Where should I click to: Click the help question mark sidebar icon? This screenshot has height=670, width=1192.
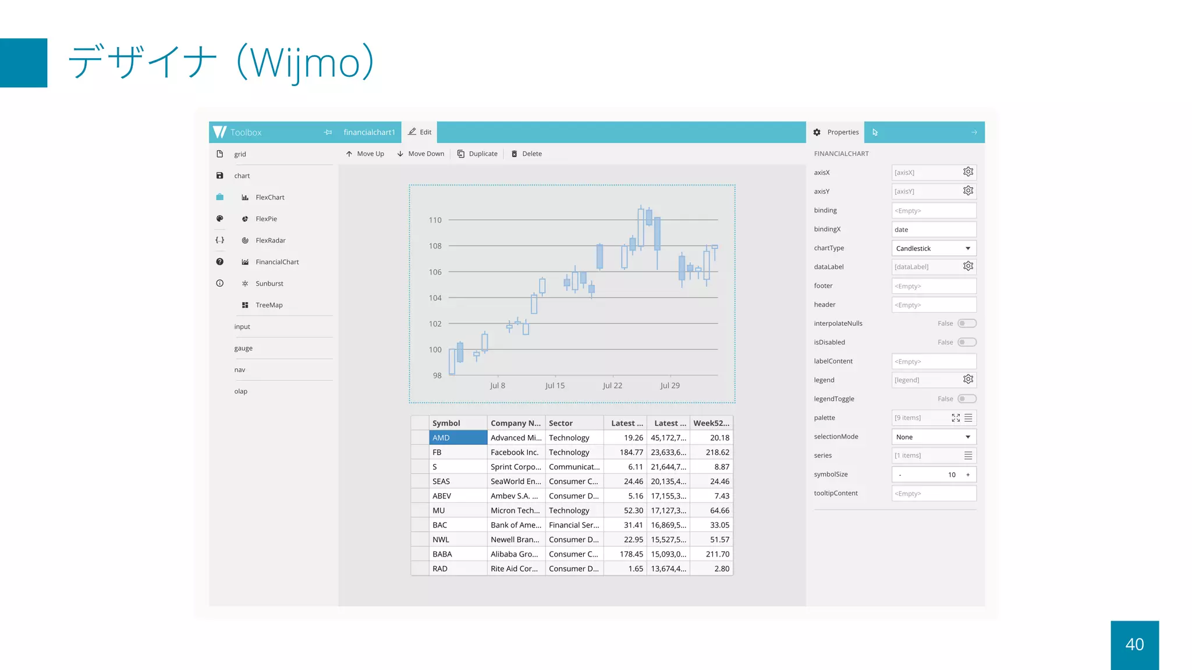[219, 262]
